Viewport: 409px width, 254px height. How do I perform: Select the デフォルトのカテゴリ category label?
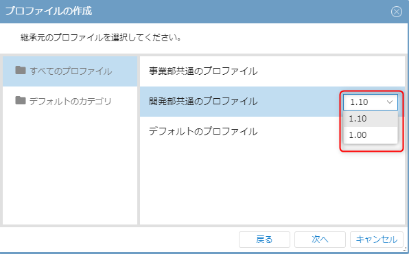pyautogui.click(x=71, y=101)
